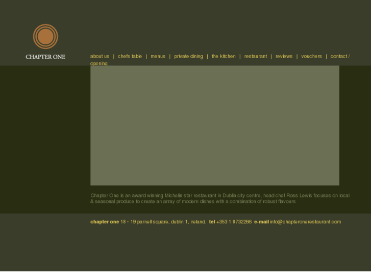Click the tel label in the footer
This screenshot has width=371, height=278.
click(x=212, y=222)
